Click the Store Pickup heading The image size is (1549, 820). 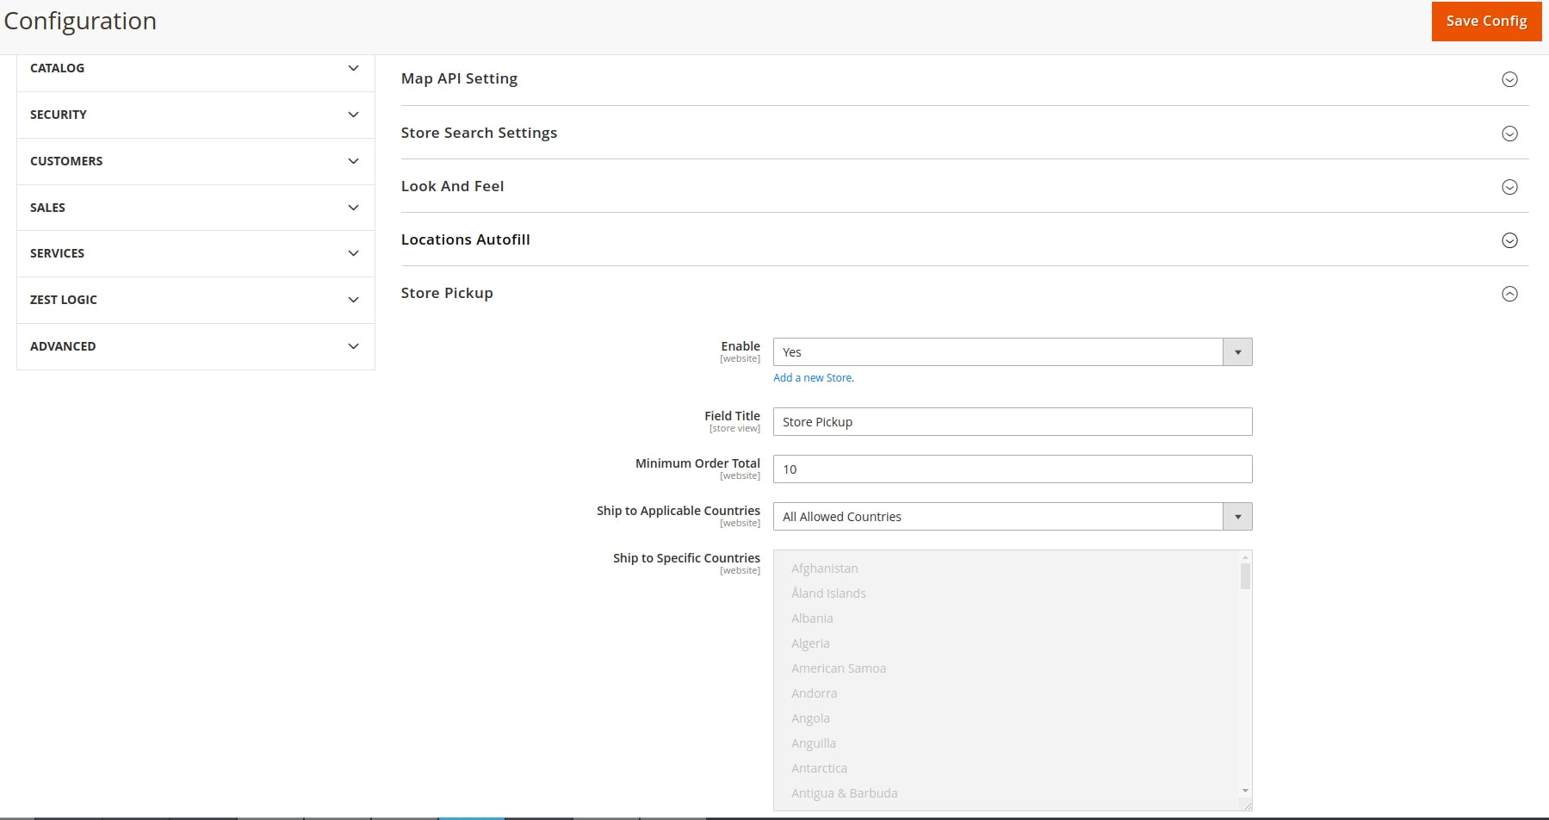coord(447,293)
